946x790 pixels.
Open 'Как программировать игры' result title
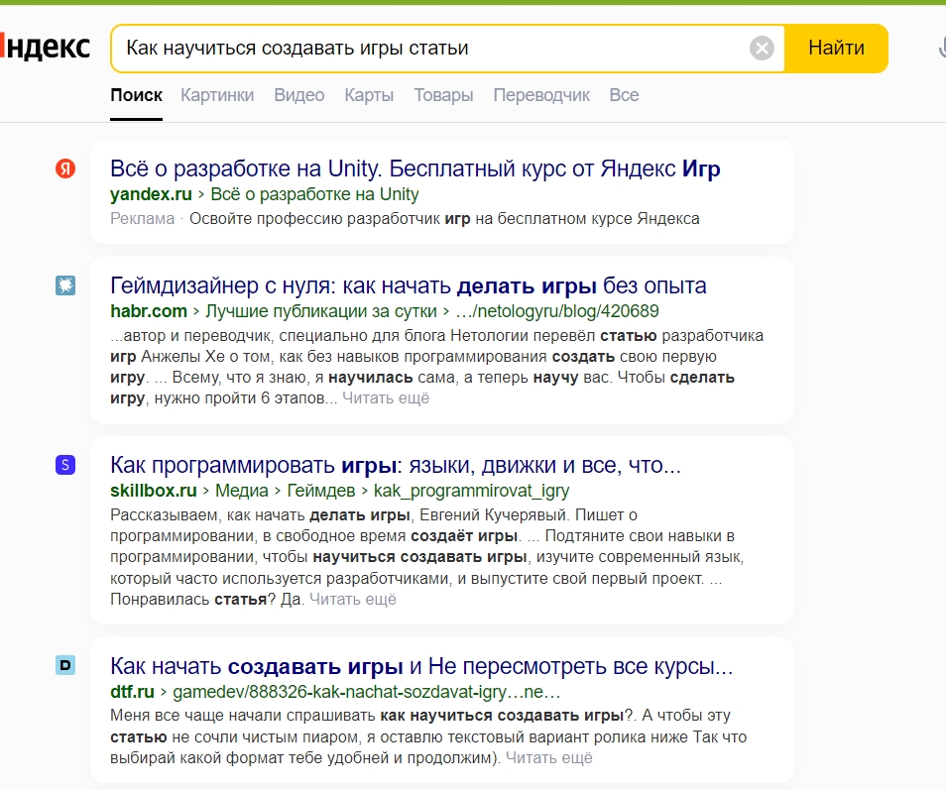coord(396,466)
